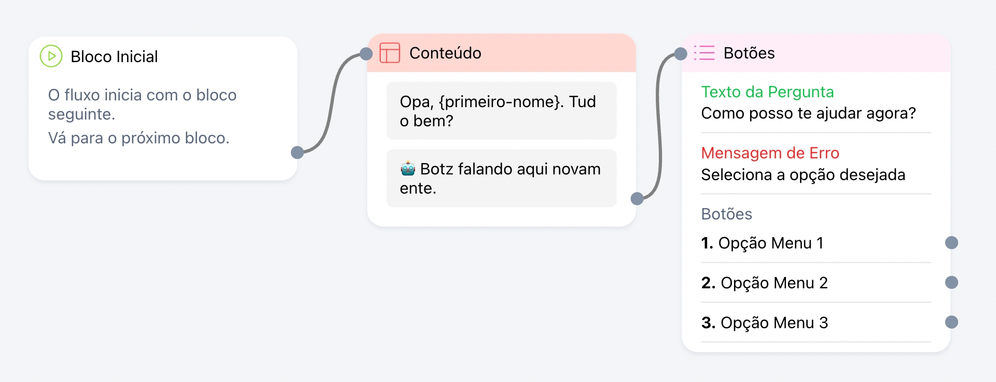Select the "Botz falando aqui" message bubble
The image size is (996, 382).
click(501, 179)
